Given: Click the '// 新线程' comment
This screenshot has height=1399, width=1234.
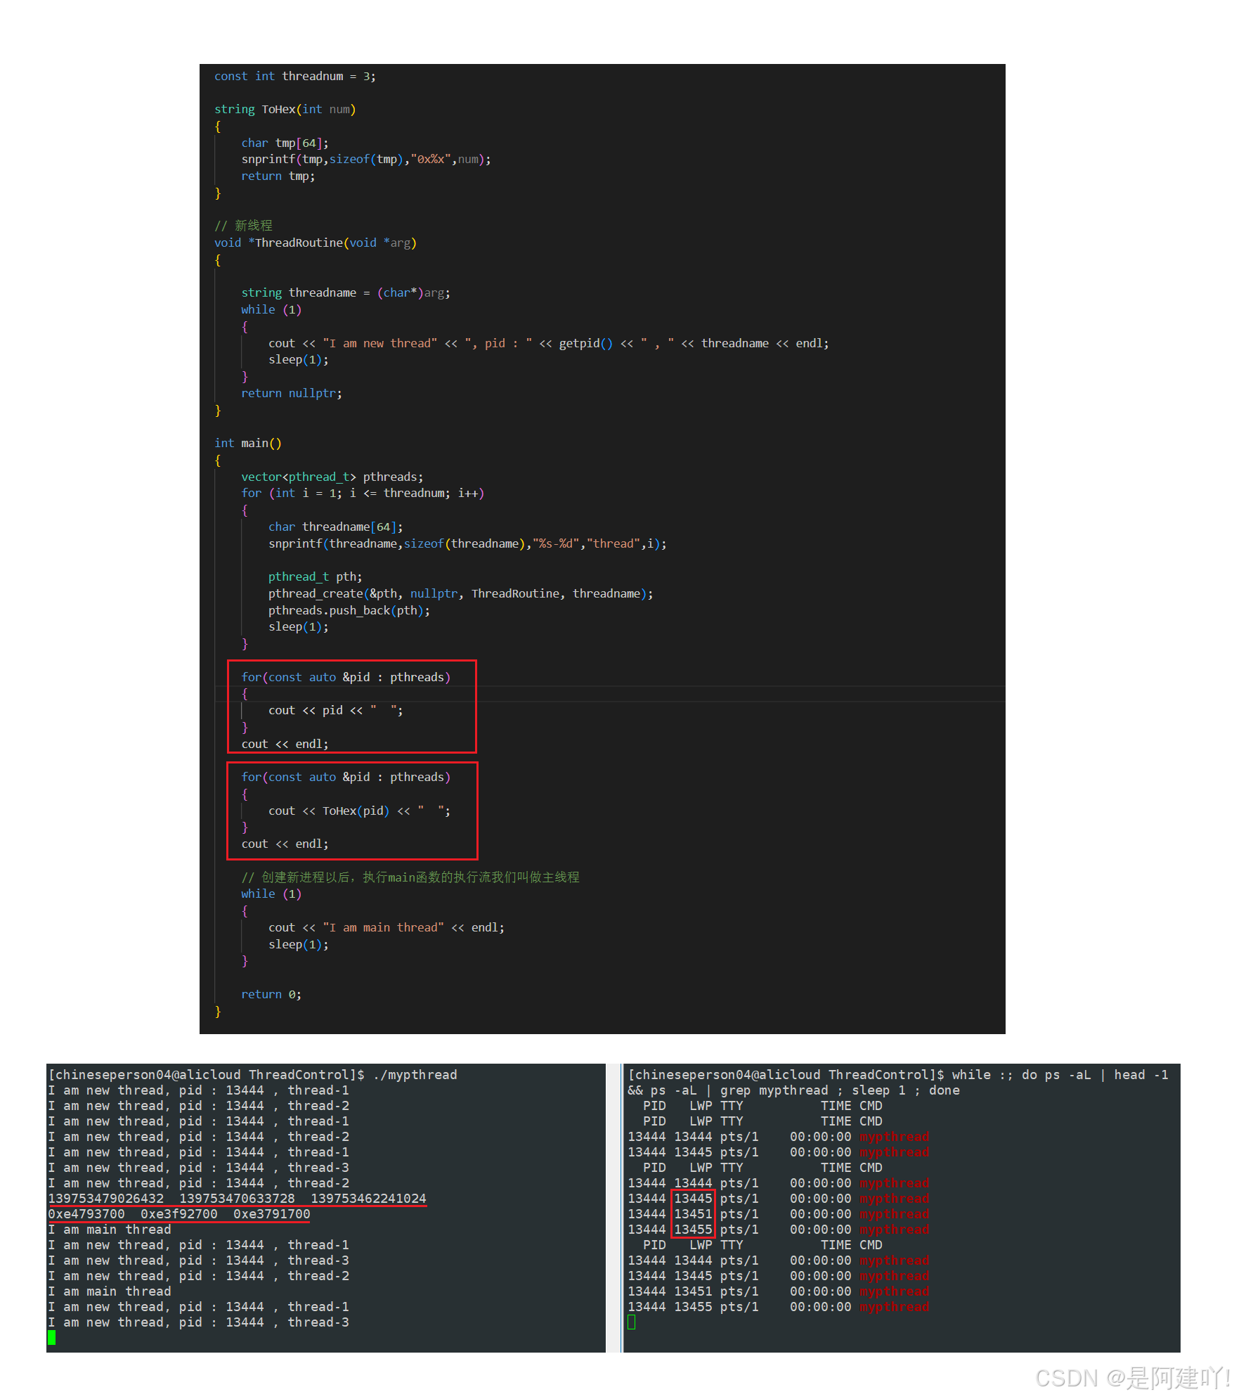Looking at the screenshot, I should click(x=243, y=226).
